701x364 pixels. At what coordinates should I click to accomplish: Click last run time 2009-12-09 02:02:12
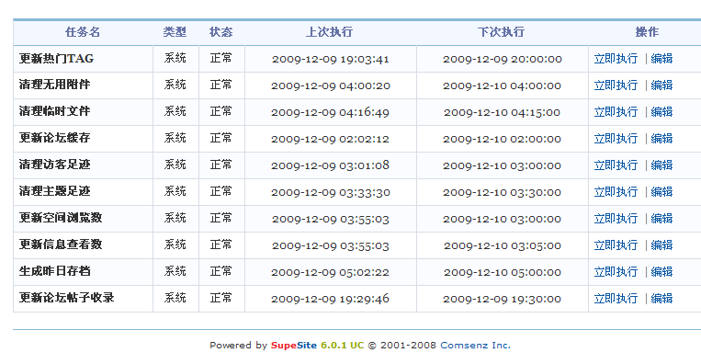click(331, 139)
